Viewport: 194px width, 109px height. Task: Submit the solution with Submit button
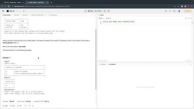coord(98,11)
